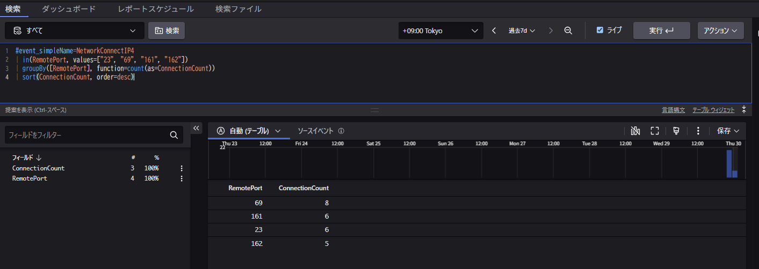Toggle the ライブ checkbox
The image size is (759, 269).
600,30
